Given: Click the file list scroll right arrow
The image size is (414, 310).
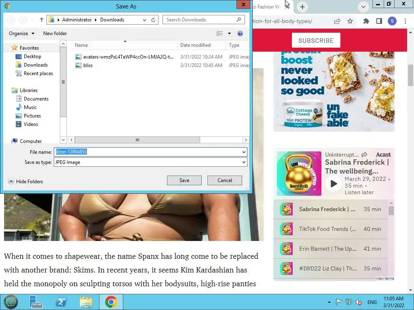Looking at the screenshot, I should [246, 140].
